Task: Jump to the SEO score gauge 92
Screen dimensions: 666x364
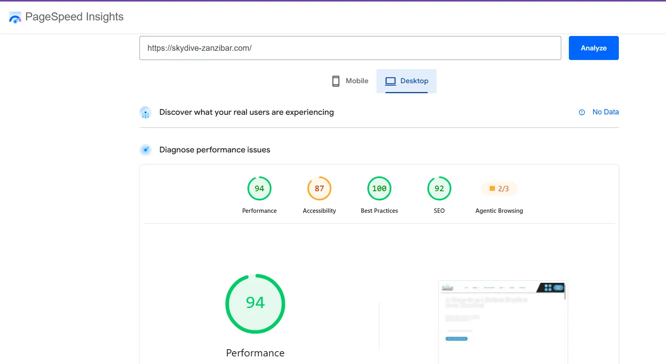Action: 439,188
